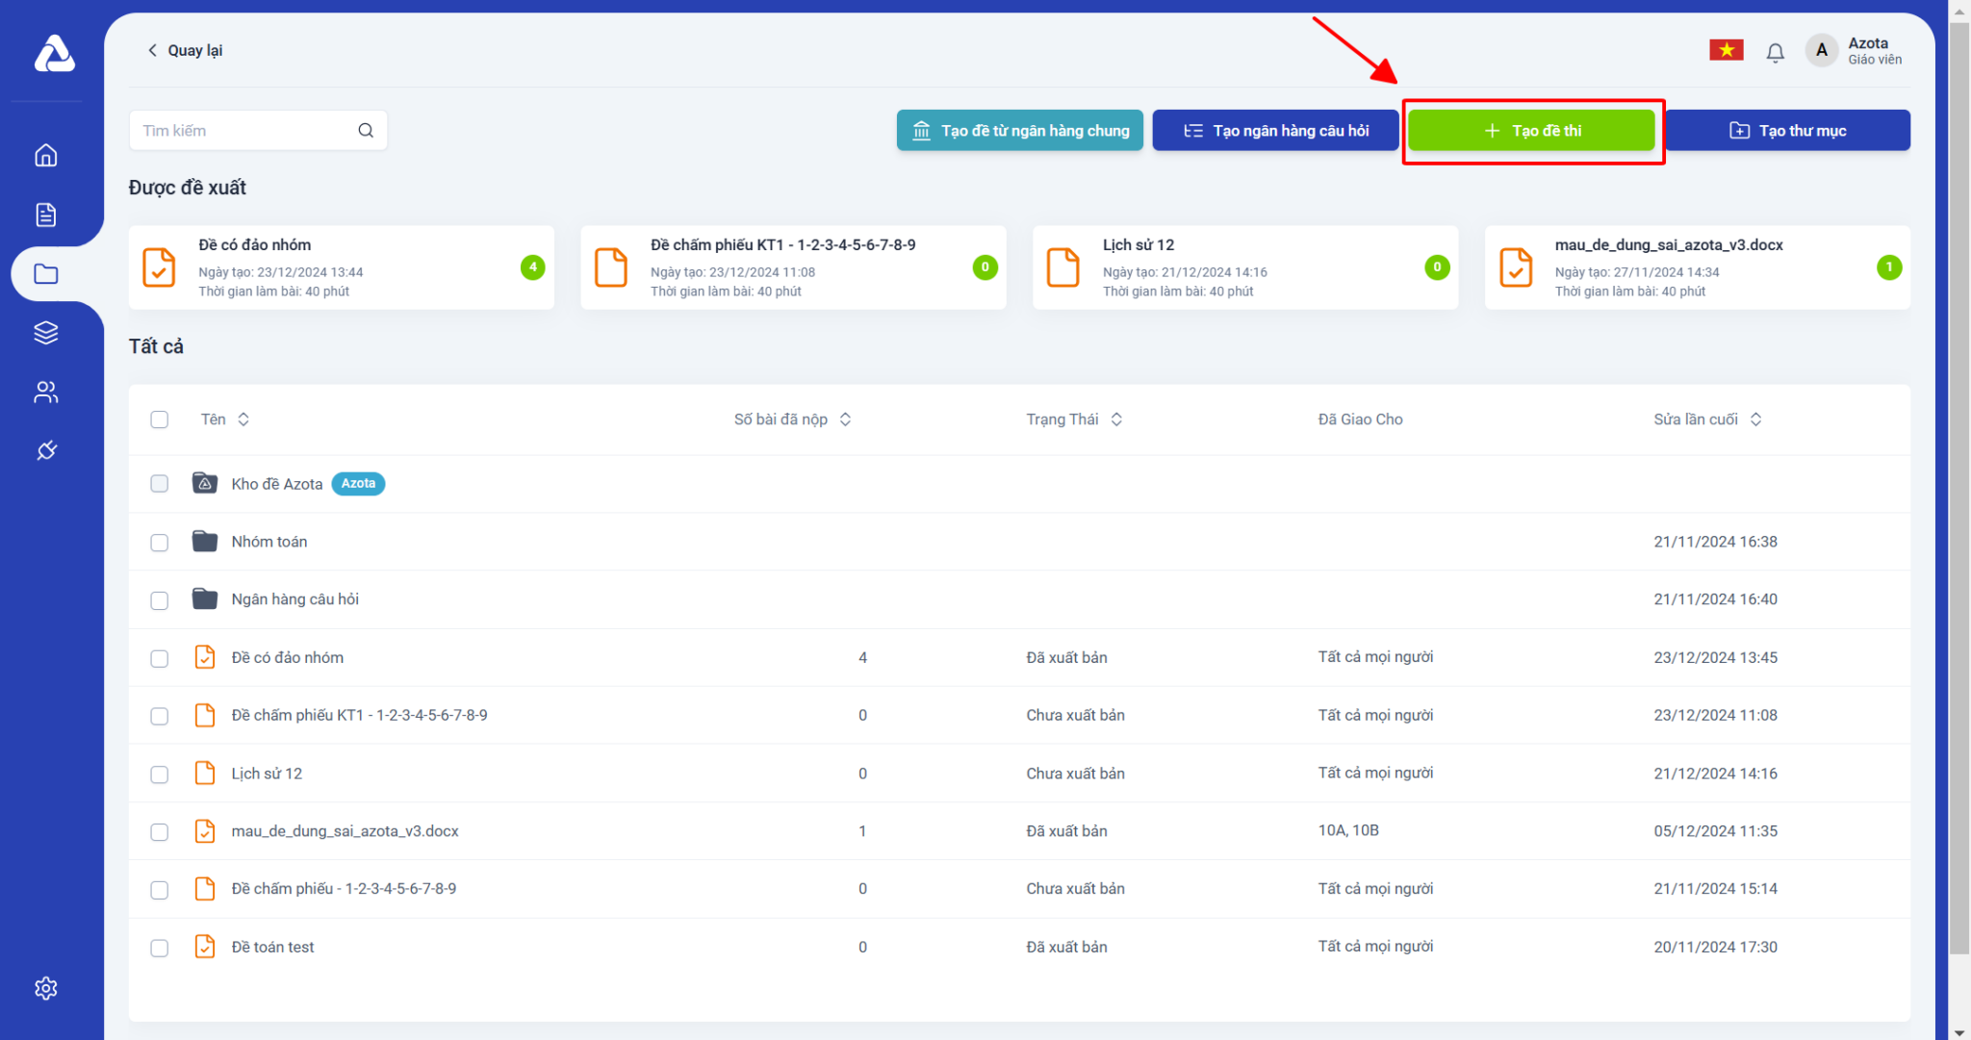Open settings gear in sidebar
This screenshot has width=1971, height=1040.
pos(46,988)
